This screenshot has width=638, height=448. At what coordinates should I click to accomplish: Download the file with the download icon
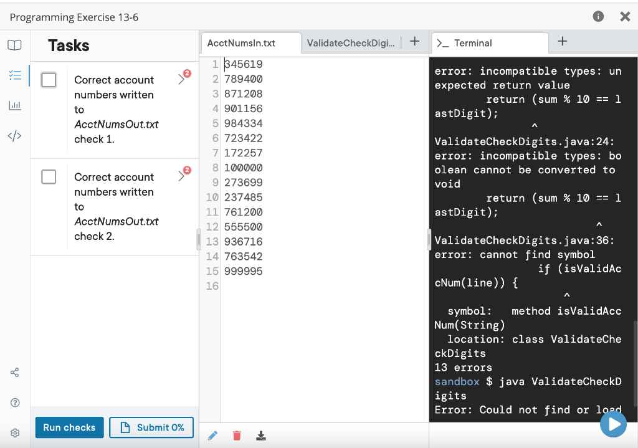coord(261,435)
